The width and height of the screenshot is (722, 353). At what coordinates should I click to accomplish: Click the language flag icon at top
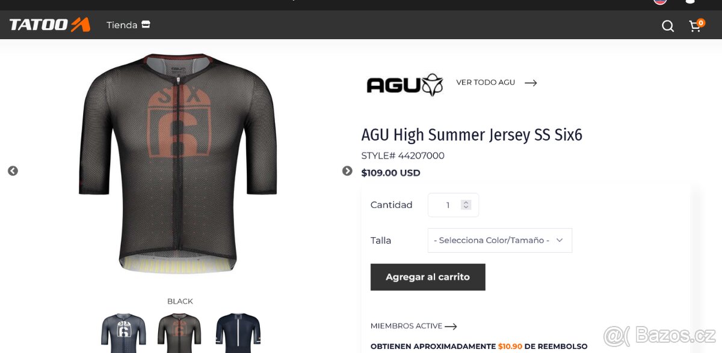click(660, 2)
